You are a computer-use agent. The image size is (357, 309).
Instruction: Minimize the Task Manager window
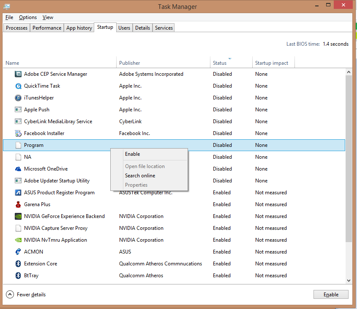click(x=317, y=5)
